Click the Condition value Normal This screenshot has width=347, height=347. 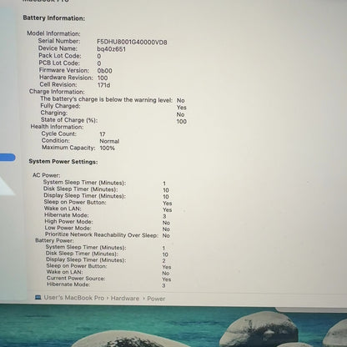109,141
